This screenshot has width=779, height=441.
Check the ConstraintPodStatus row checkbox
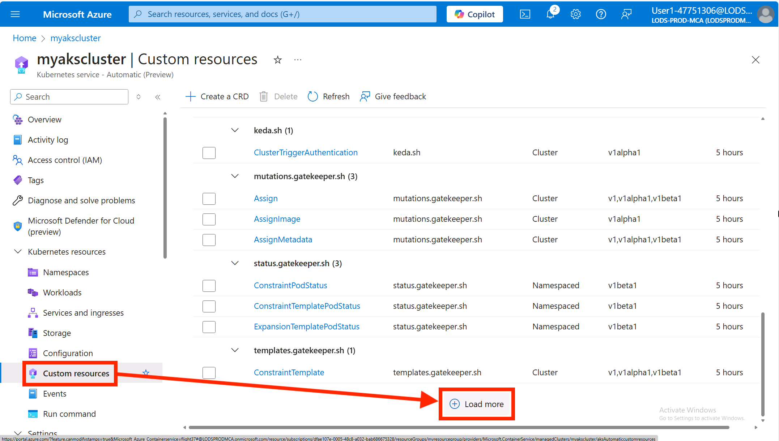pos(209,286)
